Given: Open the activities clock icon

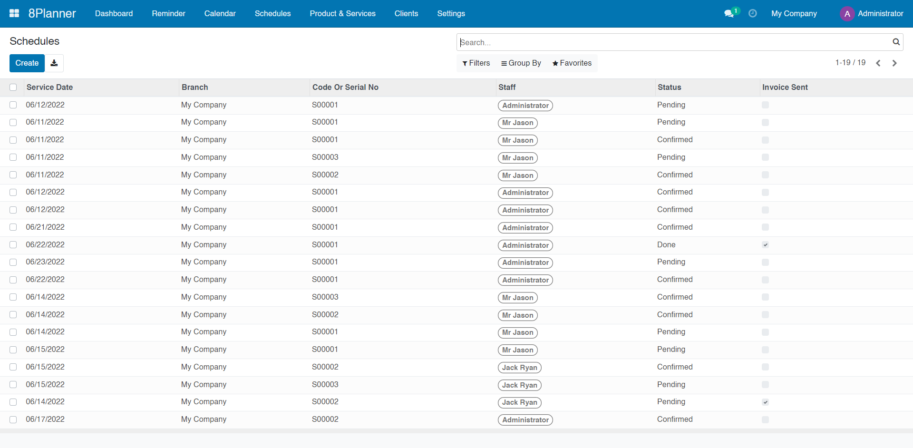Looking at the screenshot, I should pos(752,13).
